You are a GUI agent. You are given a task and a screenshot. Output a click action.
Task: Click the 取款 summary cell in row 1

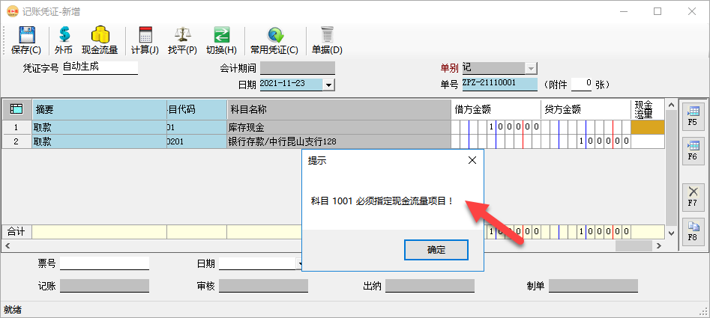click(100, 127)
